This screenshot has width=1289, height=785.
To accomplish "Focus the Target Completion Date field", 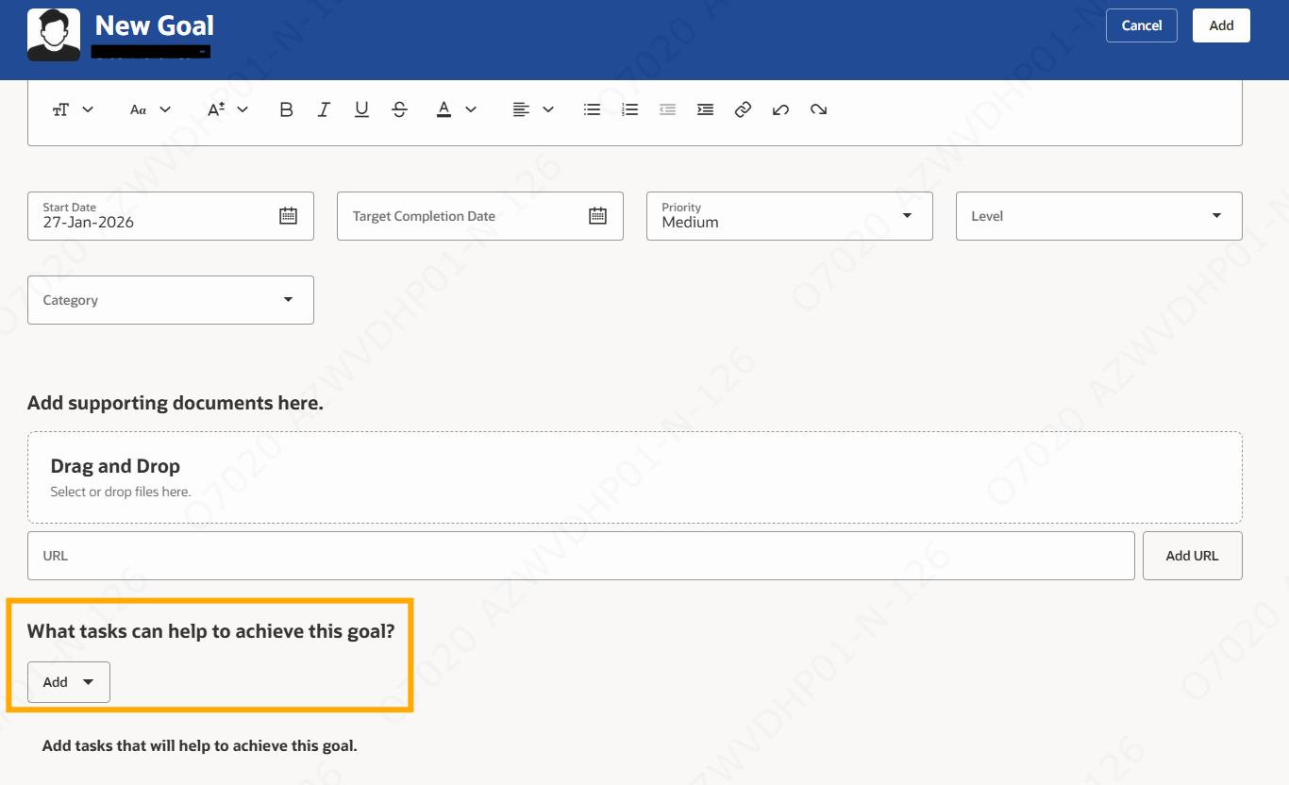I will tap(480, 216).
